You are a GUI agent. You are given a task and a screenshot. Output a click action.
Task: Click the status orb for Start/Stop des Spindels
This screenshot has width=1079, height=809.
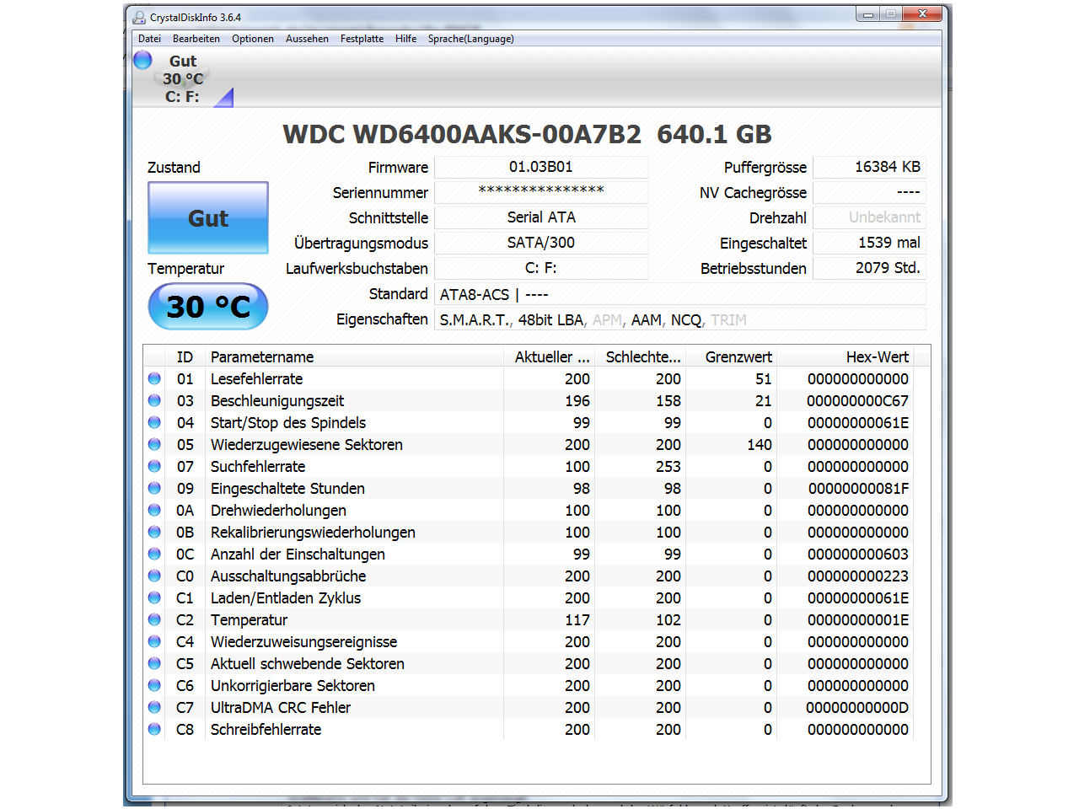(154, 422)
